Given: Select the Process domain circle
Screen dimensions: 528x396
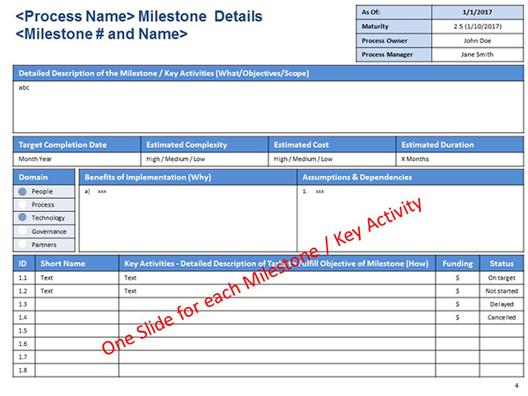Looking at the screenshot, I should [x=22, y=204].
